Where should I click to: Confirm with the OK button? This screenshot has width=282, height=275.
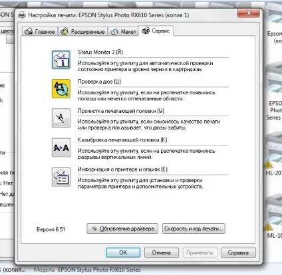coord(123,252)
